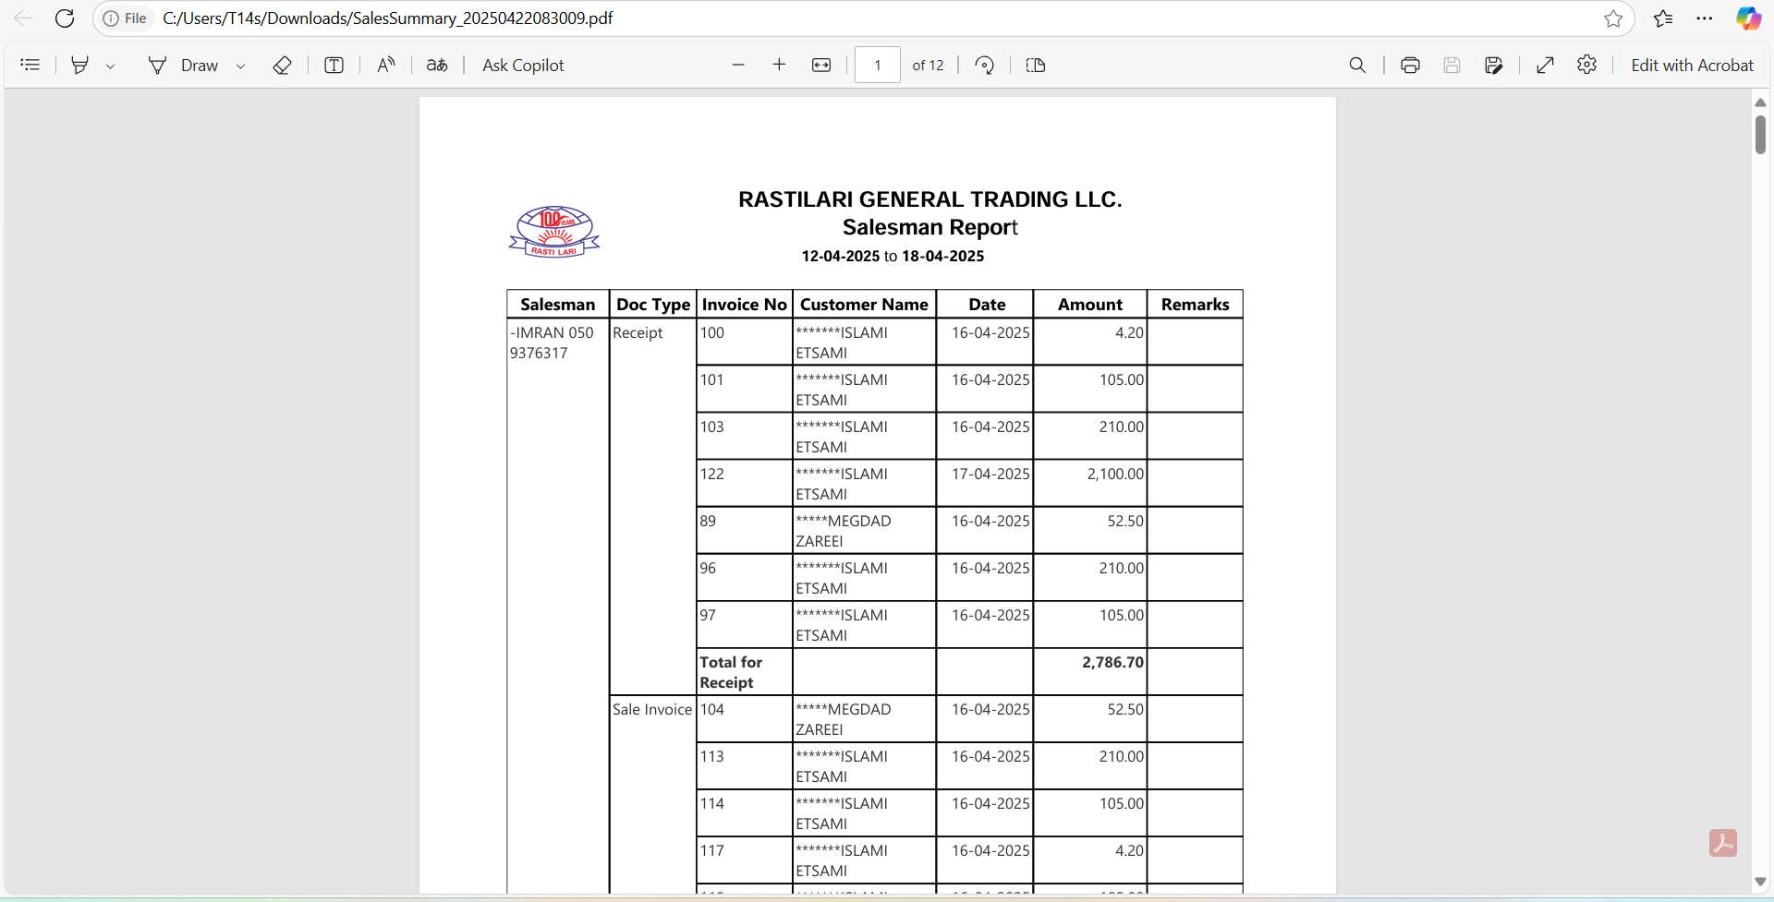Open the Find in document search
Image resolution: width=1774 pixels, height=902 pixels.
pyautogui.click(x=1356, y=65)
